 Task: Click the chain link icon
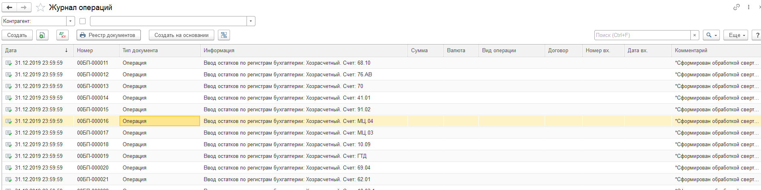tap(736, 7)
